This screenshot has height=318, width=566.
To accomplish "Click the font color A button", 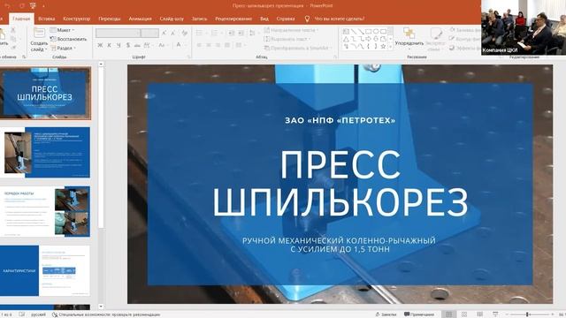I will coord(179,45).
